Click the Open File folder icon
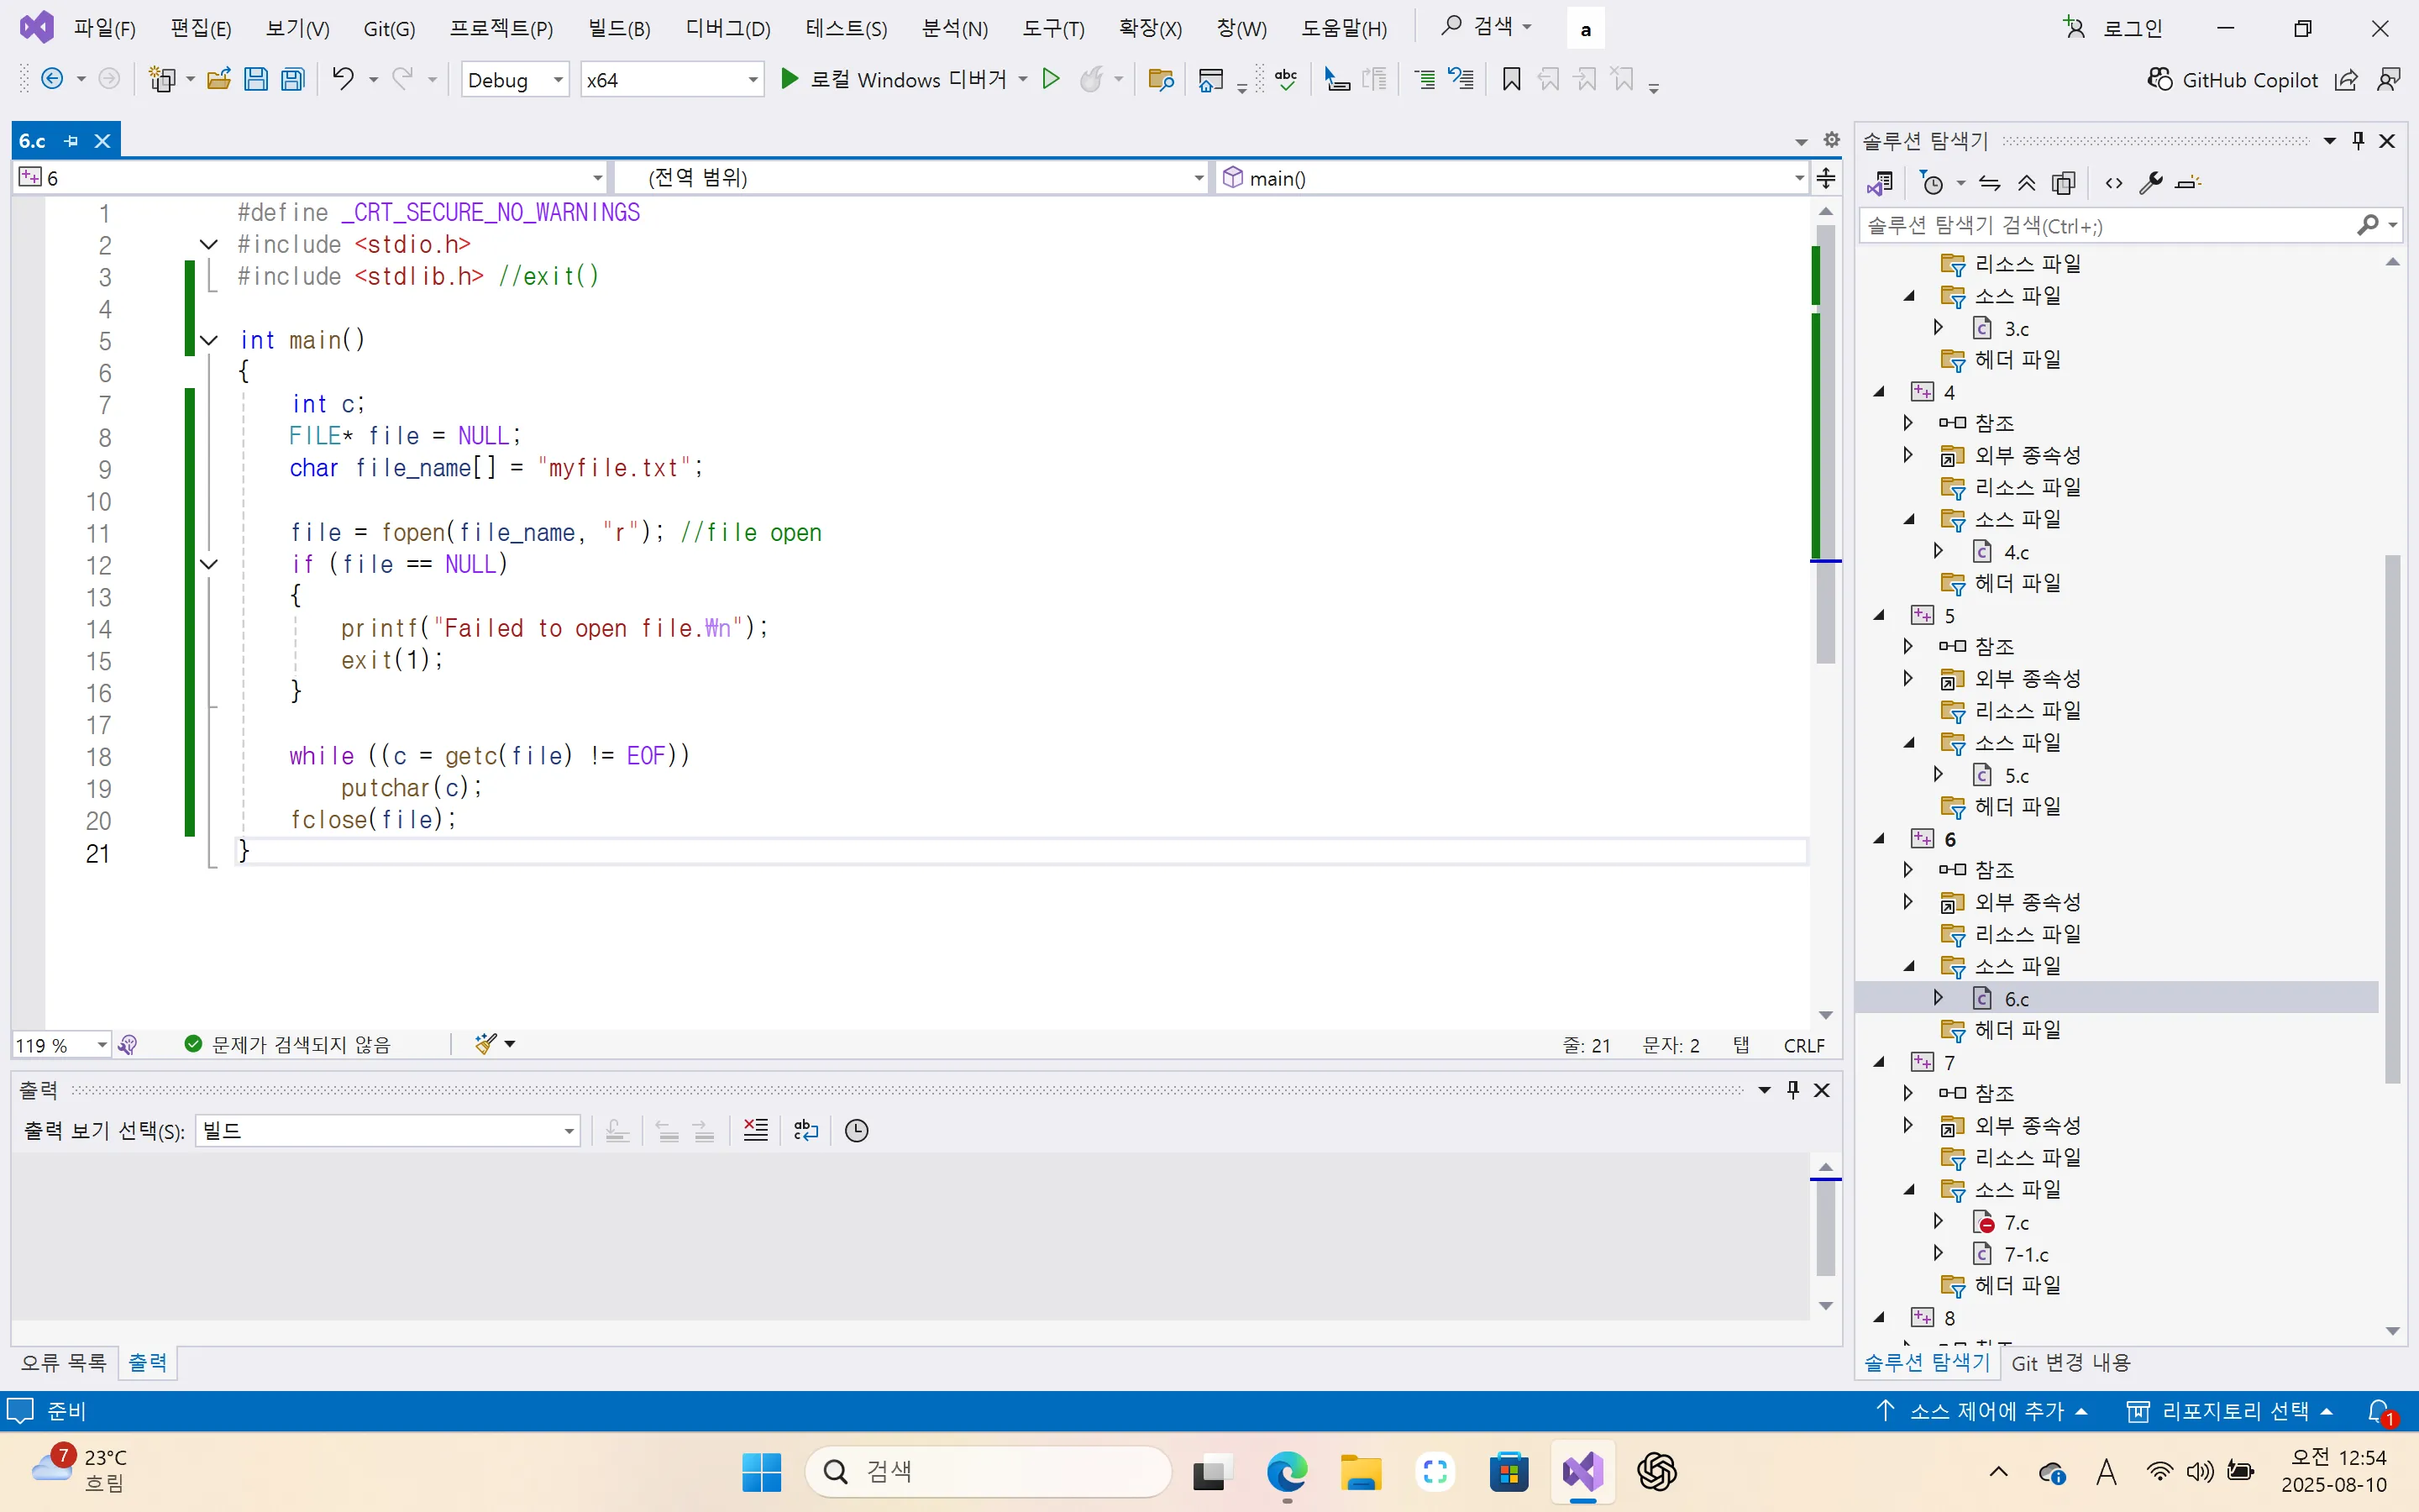The width and height of the screenshot is (2419, 1512). [x=219, y=79]
